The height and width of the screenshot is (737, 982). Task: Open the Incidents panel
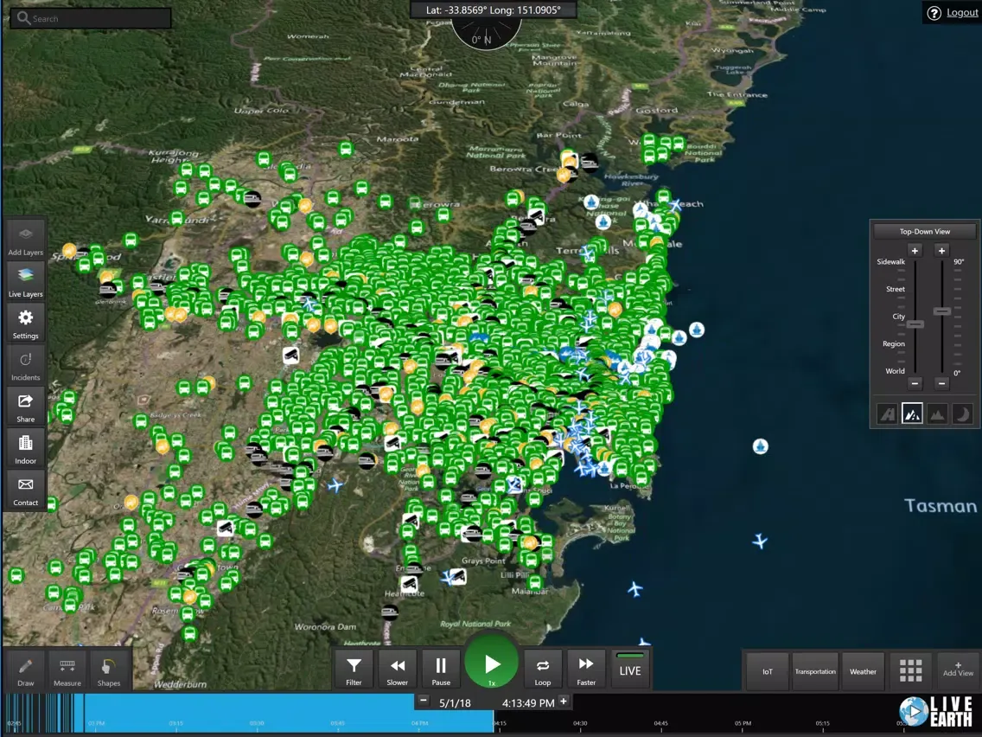pyautogui.click(x=25, y=365)
